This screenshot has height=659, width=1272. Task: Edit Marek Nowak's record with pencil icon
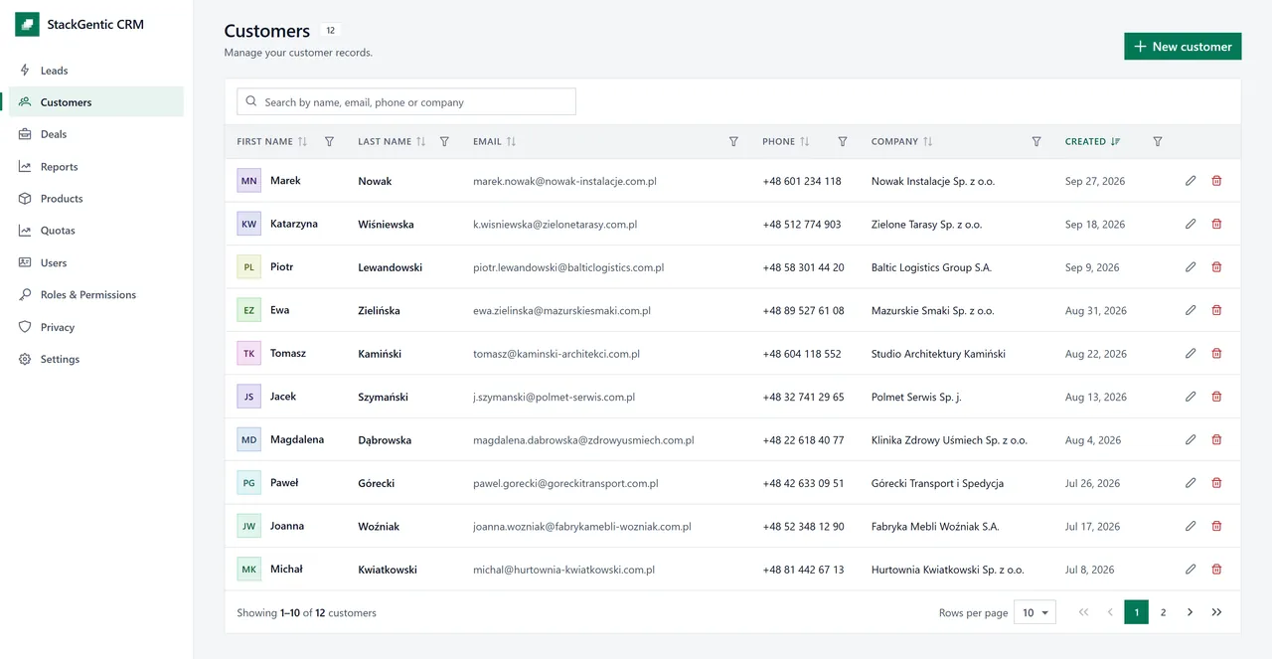click(x=1191, y=181)
